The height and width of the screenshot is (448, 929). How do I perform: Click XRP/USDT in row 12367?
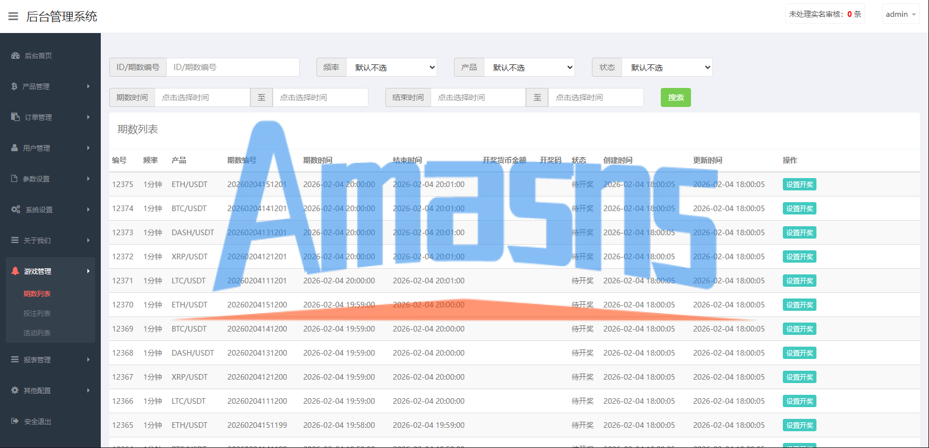(x=189, y=377)
